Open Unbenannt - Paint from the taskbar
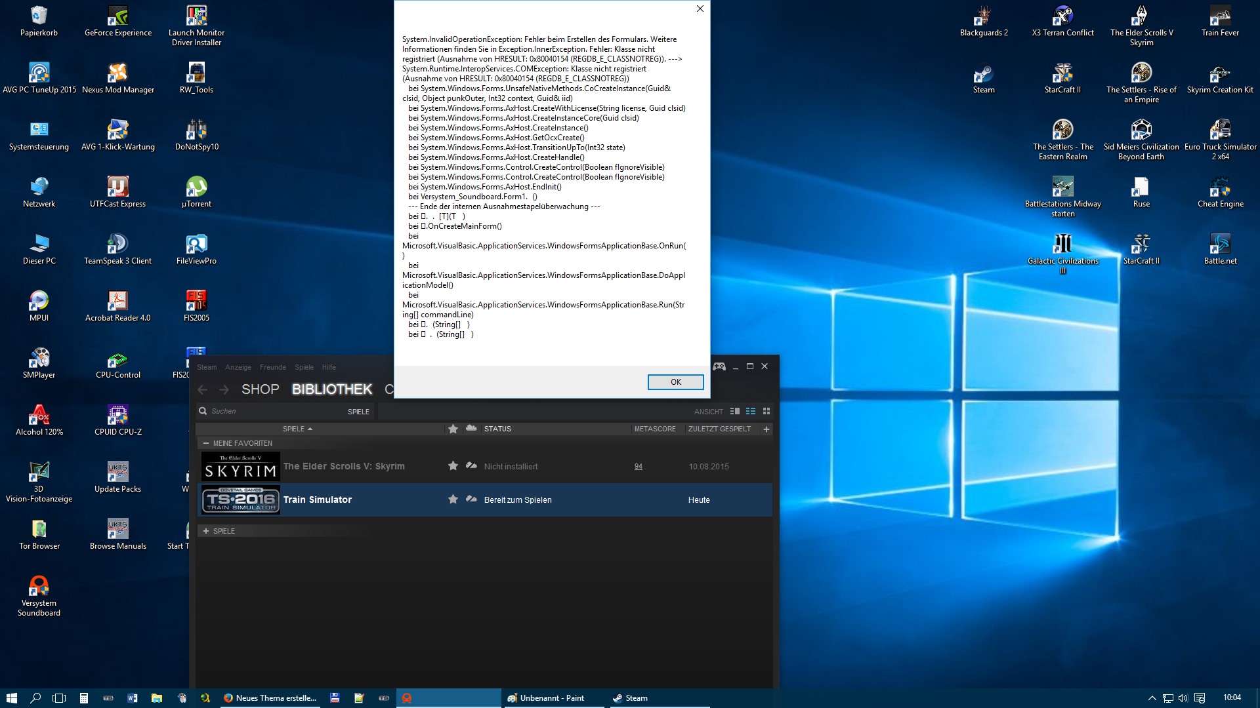The height and width of the screenshot is (708, 1260). tap(551, 698)
